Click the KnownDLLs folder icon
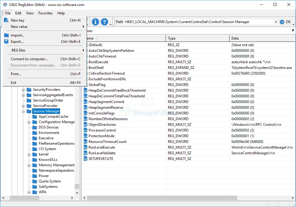 [35, 160]
